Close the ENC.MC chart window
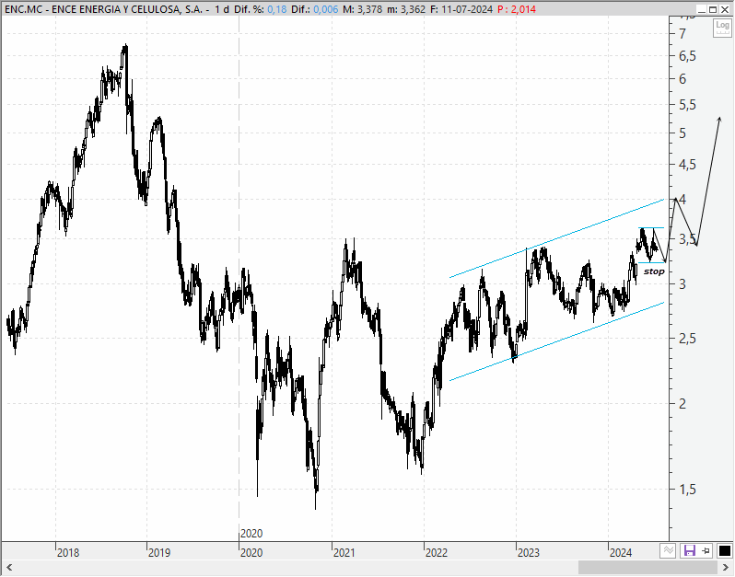This screenshot has height=577, width=735. click(724, 9)
